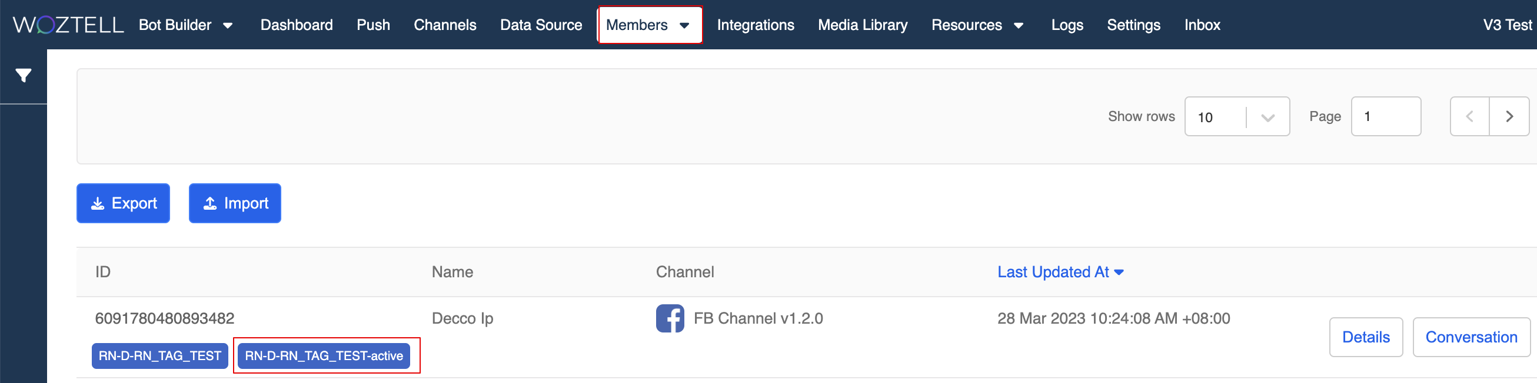
Task: Go to the Inbox
Action: (x=1202, y=25)
